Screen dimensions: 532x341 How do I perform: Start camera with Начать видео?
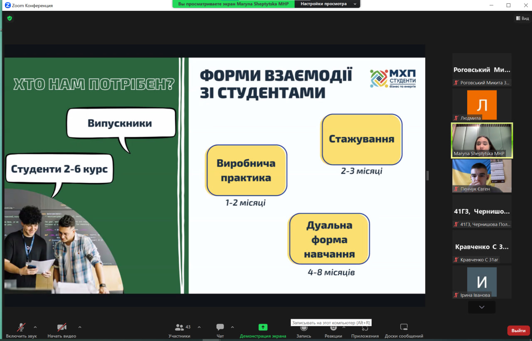[x=62, y=331]
